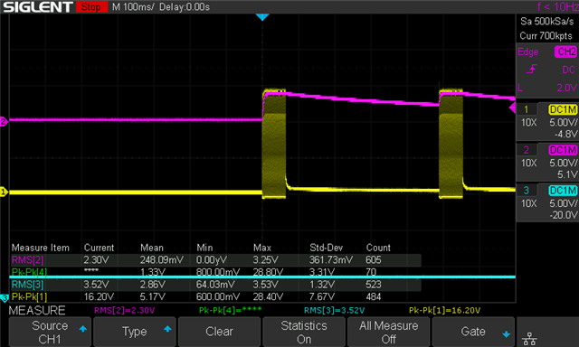
Task: Click the f < 10Hz frequency counter
Action: (557, 6)
